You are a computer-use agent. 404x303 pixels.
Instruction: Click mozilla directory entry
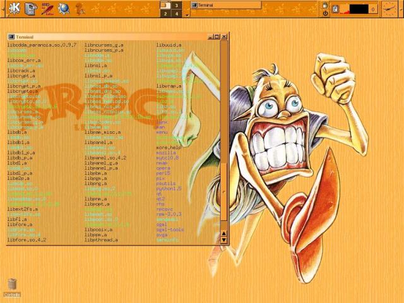[x=166, y=153]
